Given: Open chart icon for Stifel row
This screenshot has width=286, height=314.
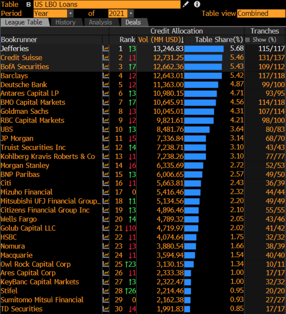Looking at the screenshot, I should (x=106, y=291).
